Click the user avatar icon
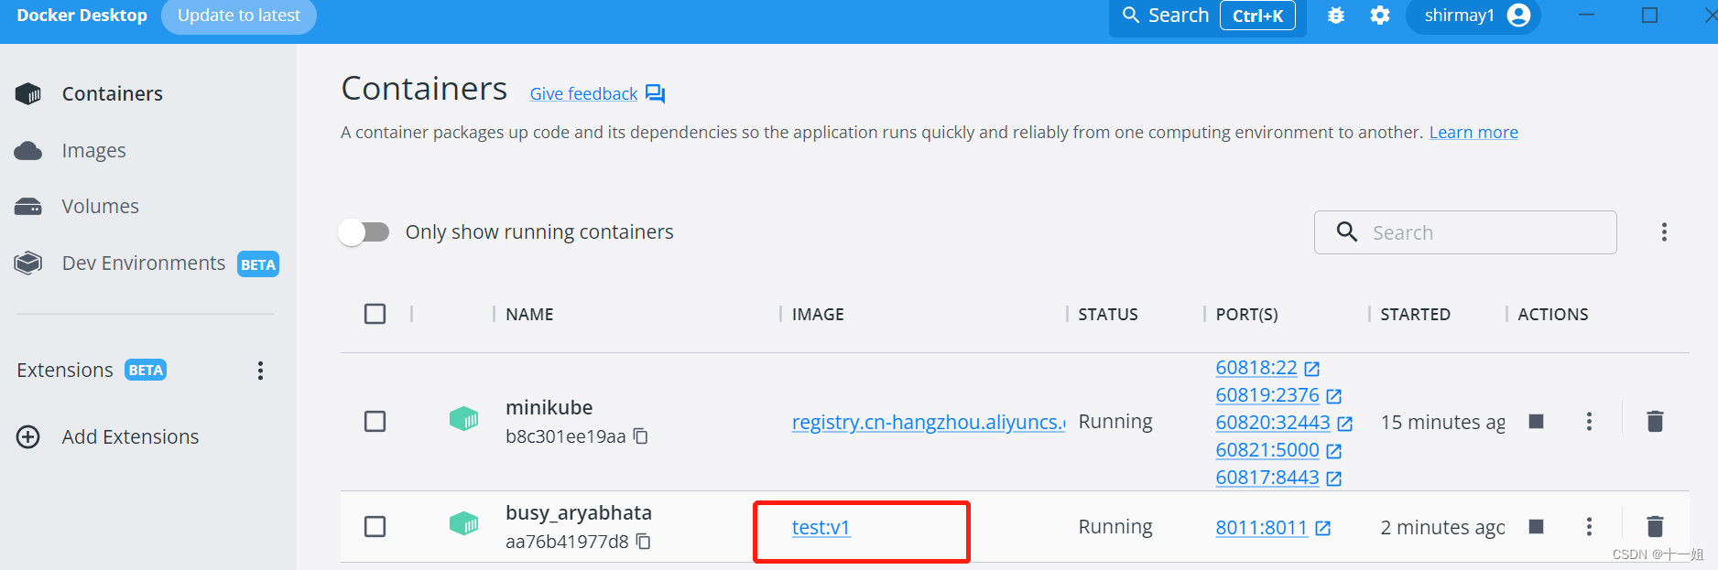 click(x=1518, y=16)
